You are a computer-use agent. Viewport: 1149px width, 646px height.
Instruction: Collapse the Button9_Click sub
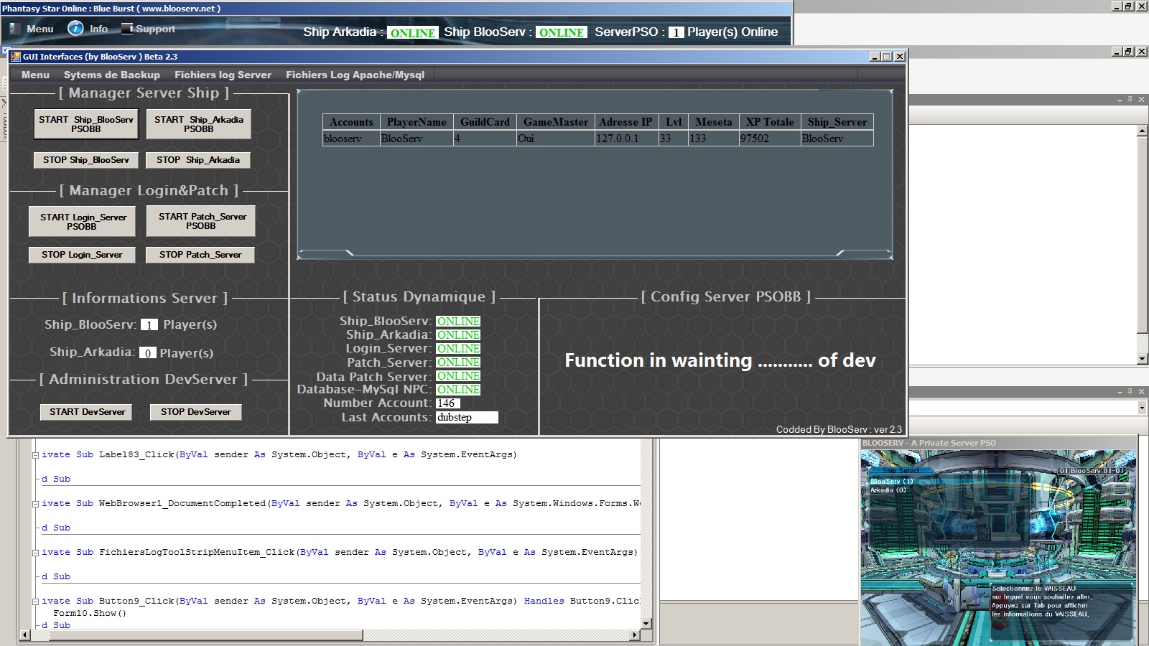[x=35, y=601]
